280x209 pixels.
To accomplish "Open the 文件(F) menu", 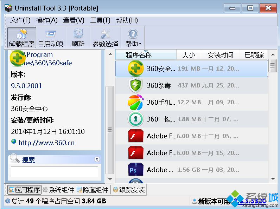I will click(x=20, y=20).
